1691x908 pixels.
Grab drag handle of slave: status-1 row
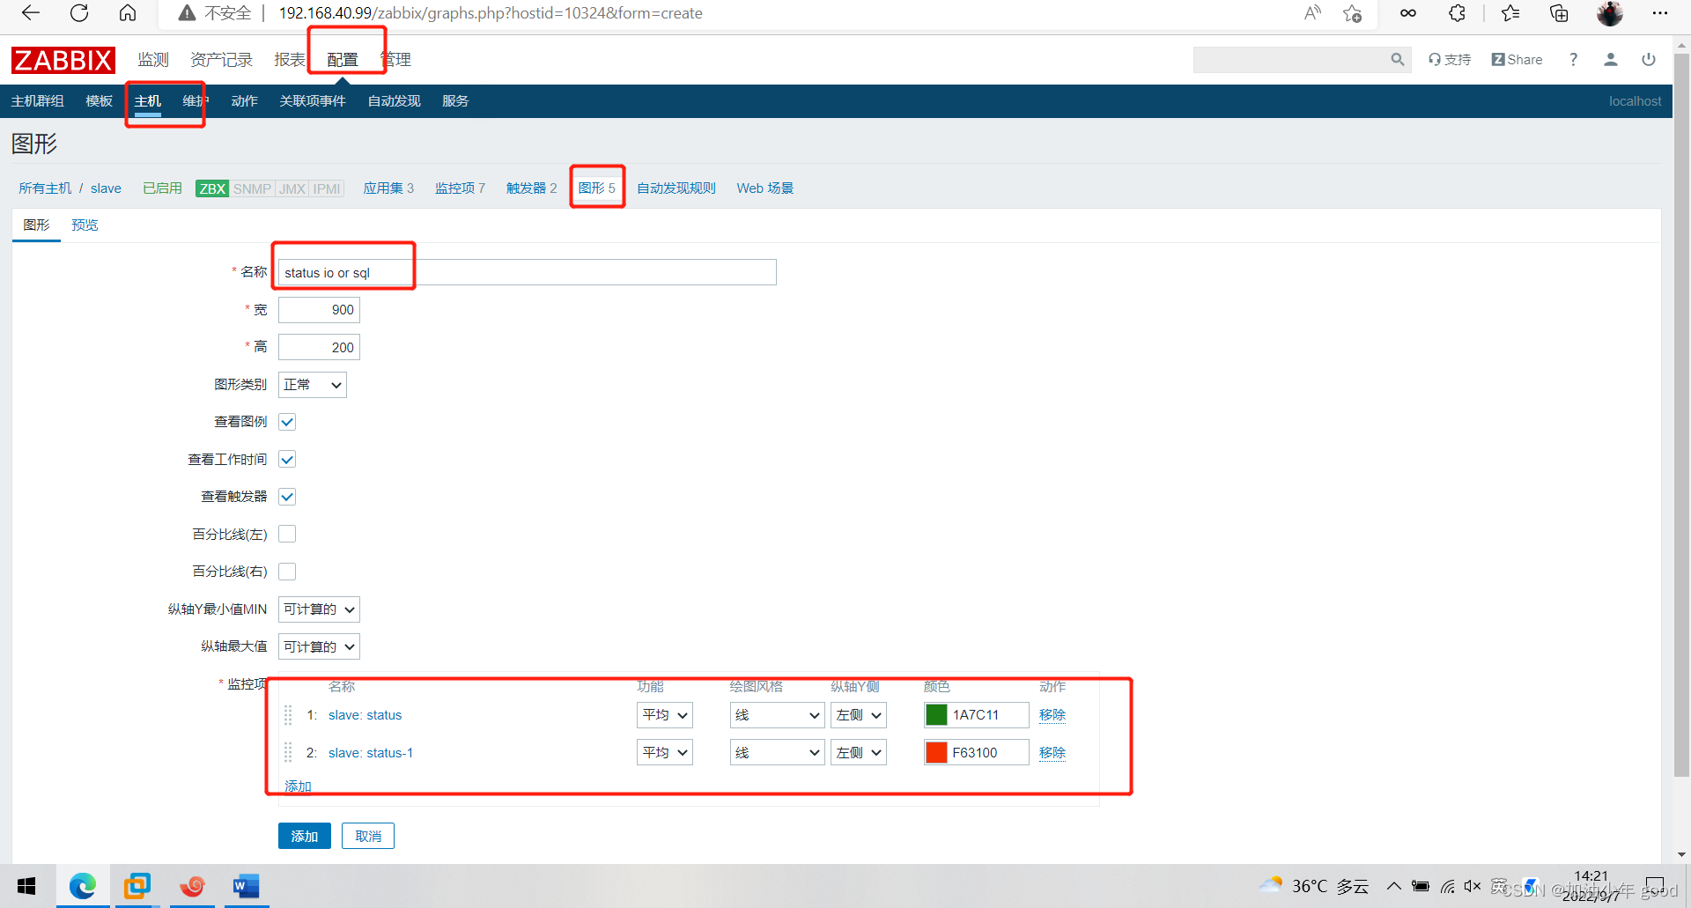(288, 752)
